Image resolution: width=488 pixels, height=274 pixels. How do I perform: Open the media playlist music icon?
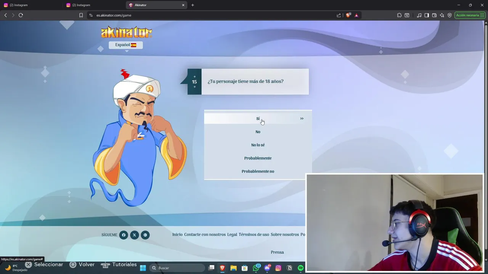[x=419, y=15]
